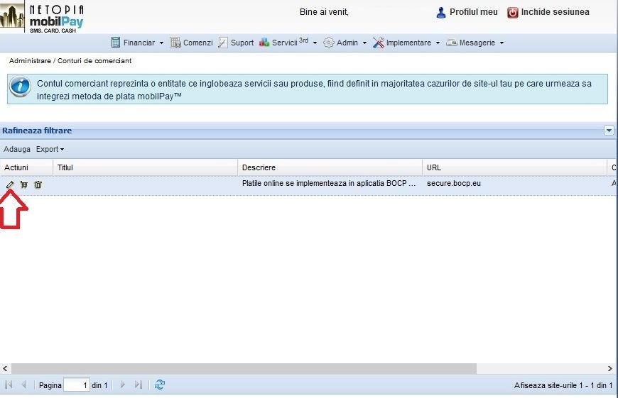The image size is (618, 398).
Task: Open Profilul meu link
Action: [467, 12]
